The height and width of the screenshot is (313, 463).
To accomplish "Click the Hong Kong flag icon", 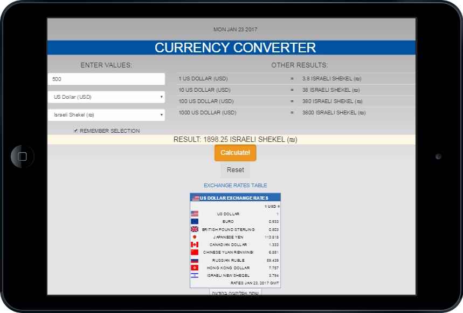I will click(x=195, y=268).
